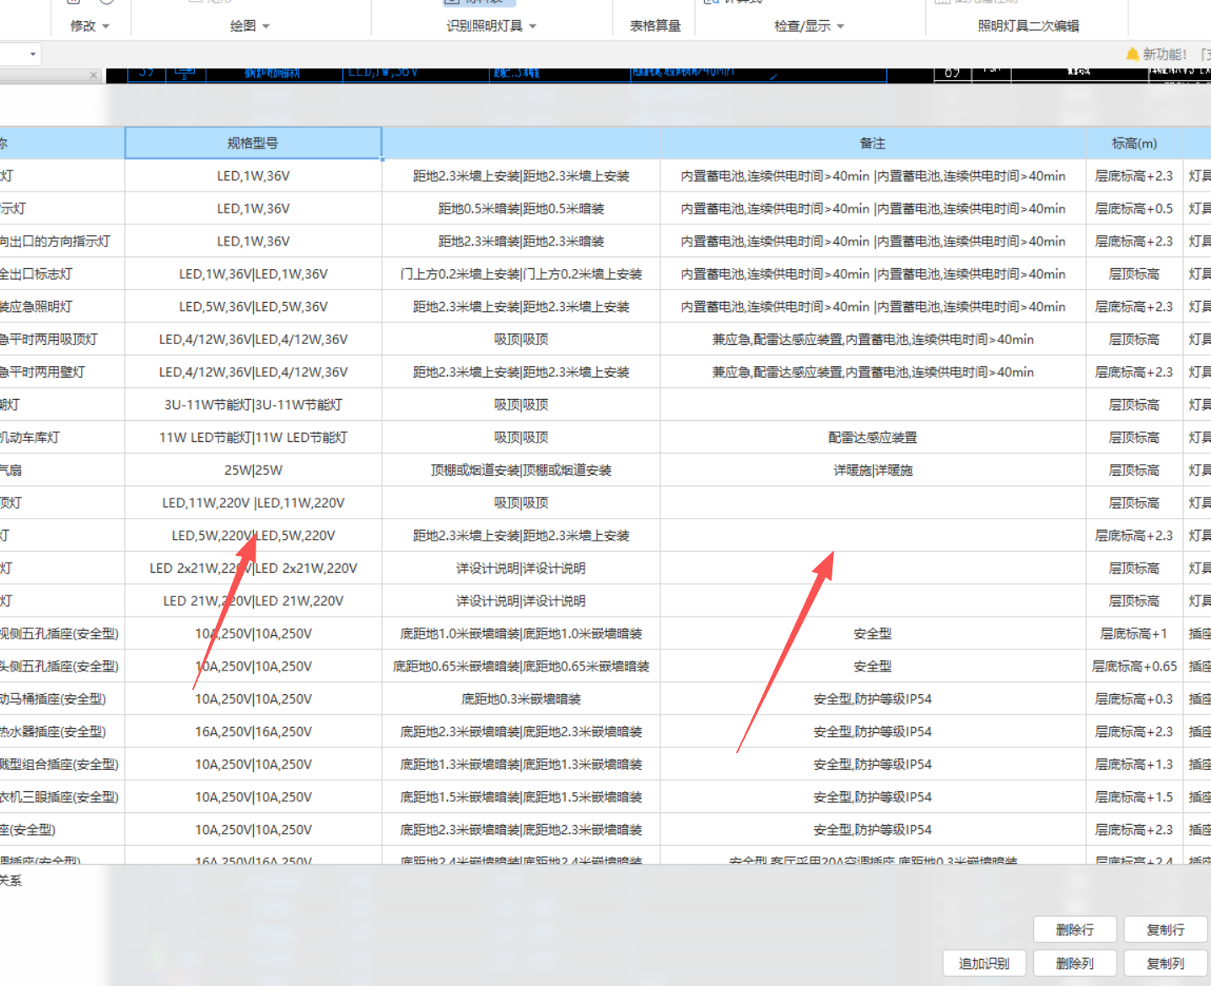Select the cell LED 2x21W,220V|LED 2x21W,220V
1211x986 pixels.
click(253, 568)
